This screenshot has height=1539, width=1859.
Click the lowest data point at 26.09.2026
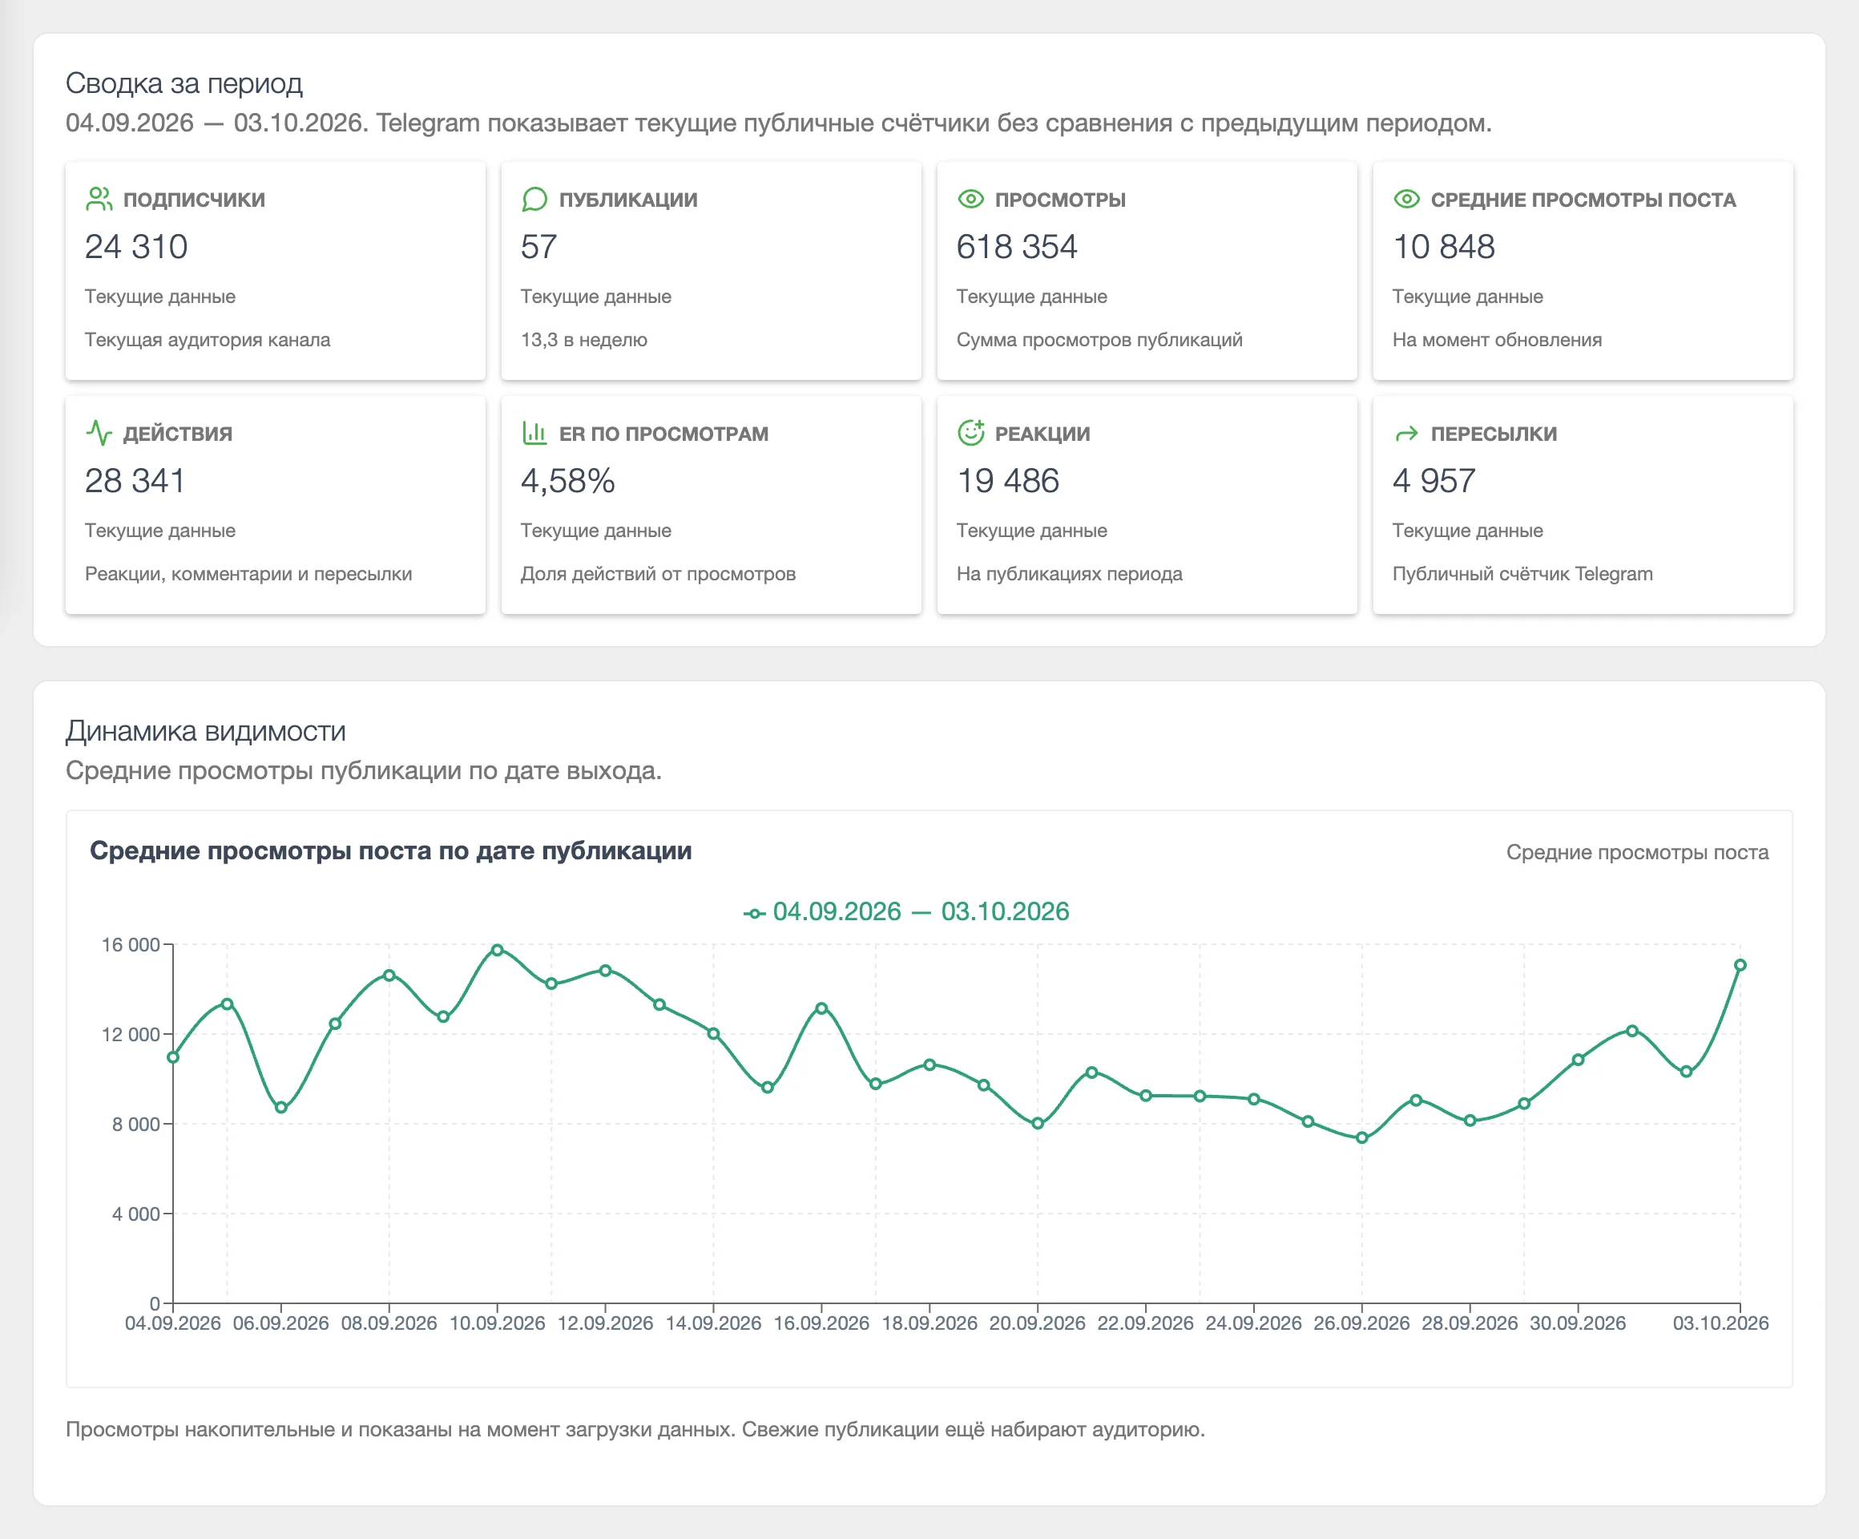pyautogui.click(x=1361, y=1138)
